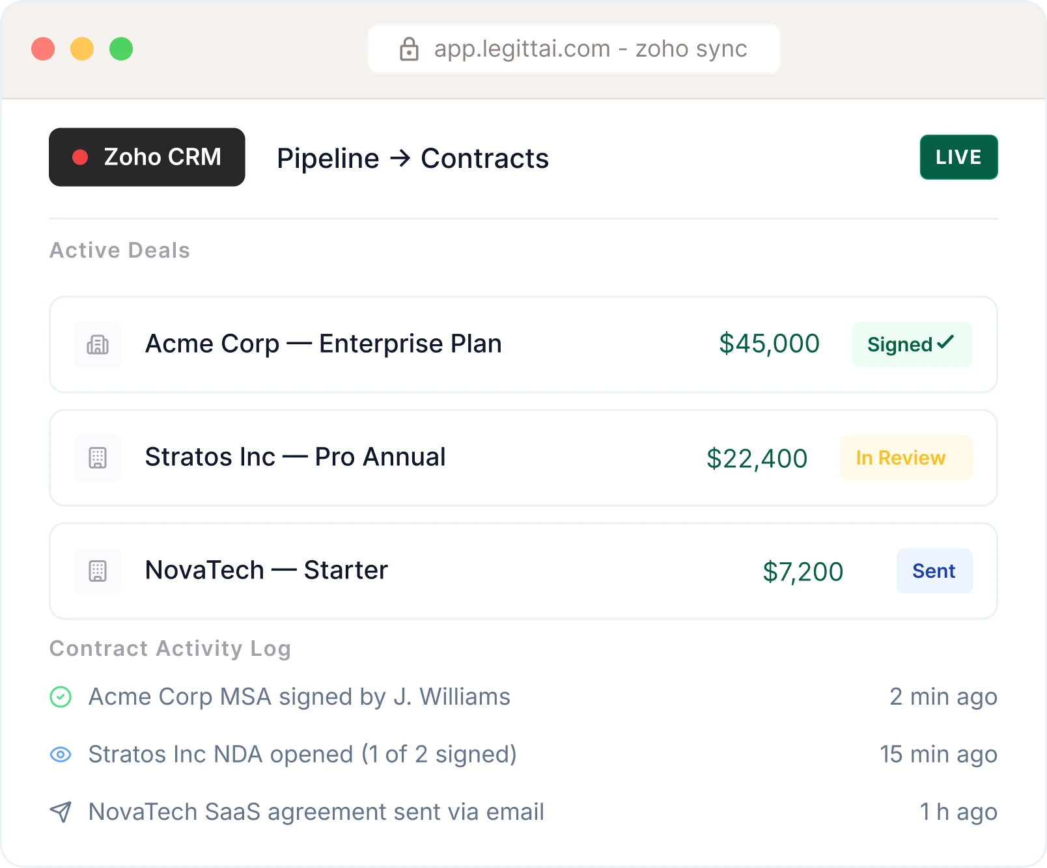This screenshot has height=868, width=1047.
Task: Toggle the LIVE sync indicator
Action: click(x=958, y=157)
